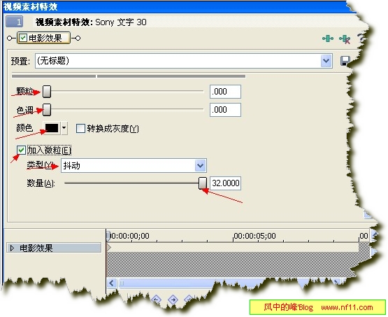The image size is (388, 317).
Task: Save the preset with the floppy disk icon
Action: click(345, 61)
